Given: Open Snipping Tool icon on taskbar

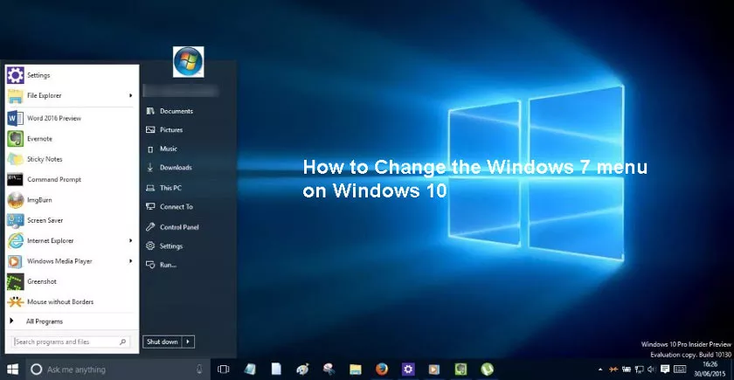Looking at the screenshot, I should (x=329, y=370).
